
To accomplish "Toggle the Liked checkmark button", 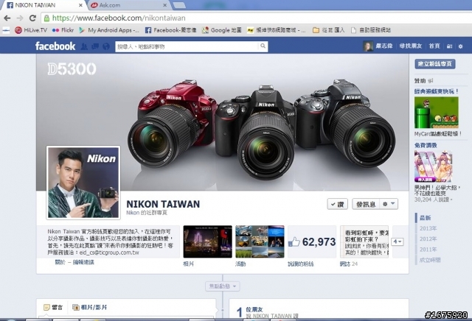I will 338,204.
